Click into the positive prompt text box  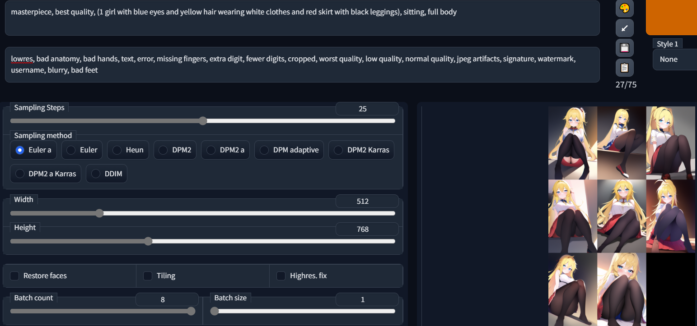click(x=302, y=18)
